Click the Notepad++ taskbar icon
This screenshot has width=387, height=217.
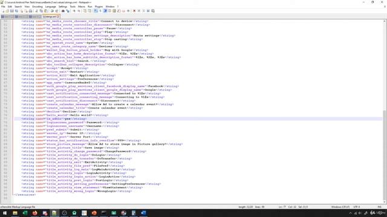point(54,213)
